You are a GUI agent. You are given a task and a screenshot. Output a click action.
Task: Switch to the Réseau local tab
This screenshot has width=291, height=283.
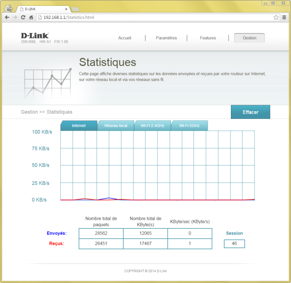click(116, 126)
